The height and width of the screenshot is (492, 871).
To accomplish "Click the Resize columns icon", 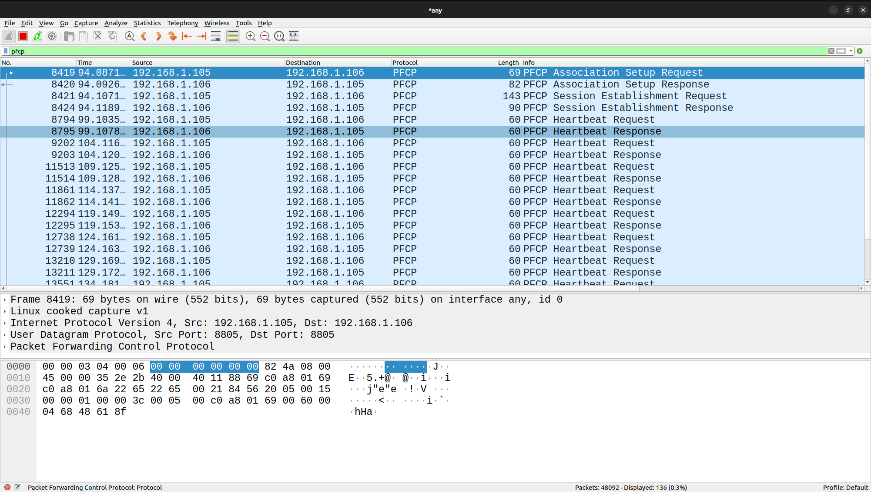I will 294,37.
